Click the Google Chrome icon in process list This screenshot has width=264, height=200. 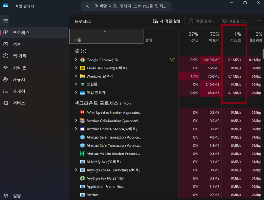click(83, 60)
